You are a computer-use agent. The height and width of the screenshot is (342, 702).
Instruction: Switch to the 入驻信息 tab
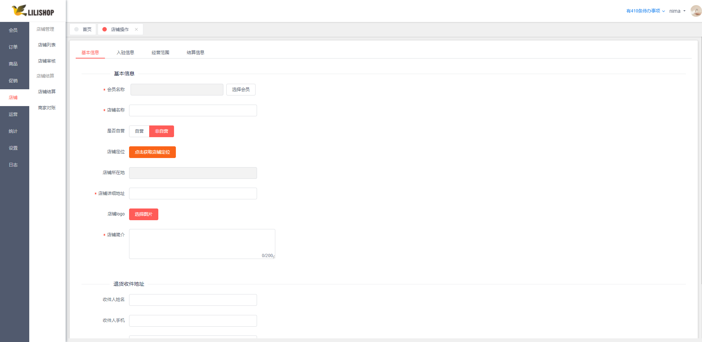coord(125,53)
